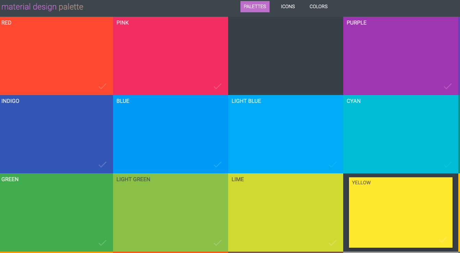Screen dimensions: 460x253
Task: Open the COLORS tab
Action: pyautogui.click(x=318, y=6)
